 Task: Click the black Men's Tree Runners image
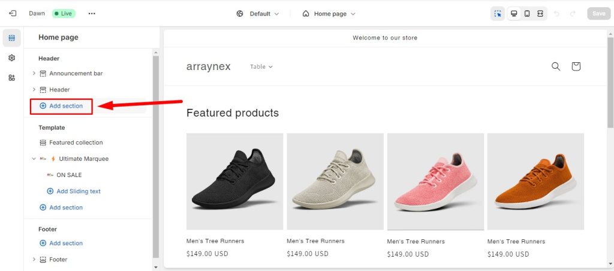pos(234,181)
